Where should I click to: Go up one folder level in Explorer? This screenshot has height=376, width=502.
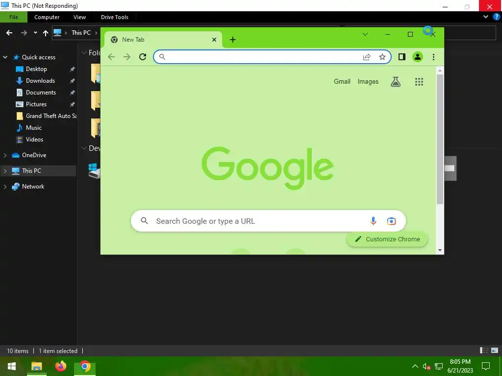[46, 33]
